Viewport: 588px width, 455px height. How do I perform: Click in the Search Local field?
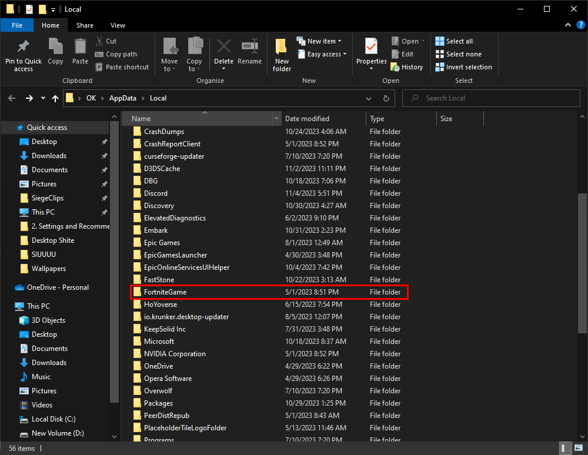pos(491,98)
